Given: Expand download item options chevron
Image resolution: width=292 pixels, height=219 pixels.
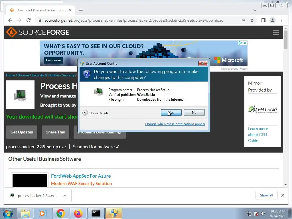Looking at the screenshot, I should 65,196.
